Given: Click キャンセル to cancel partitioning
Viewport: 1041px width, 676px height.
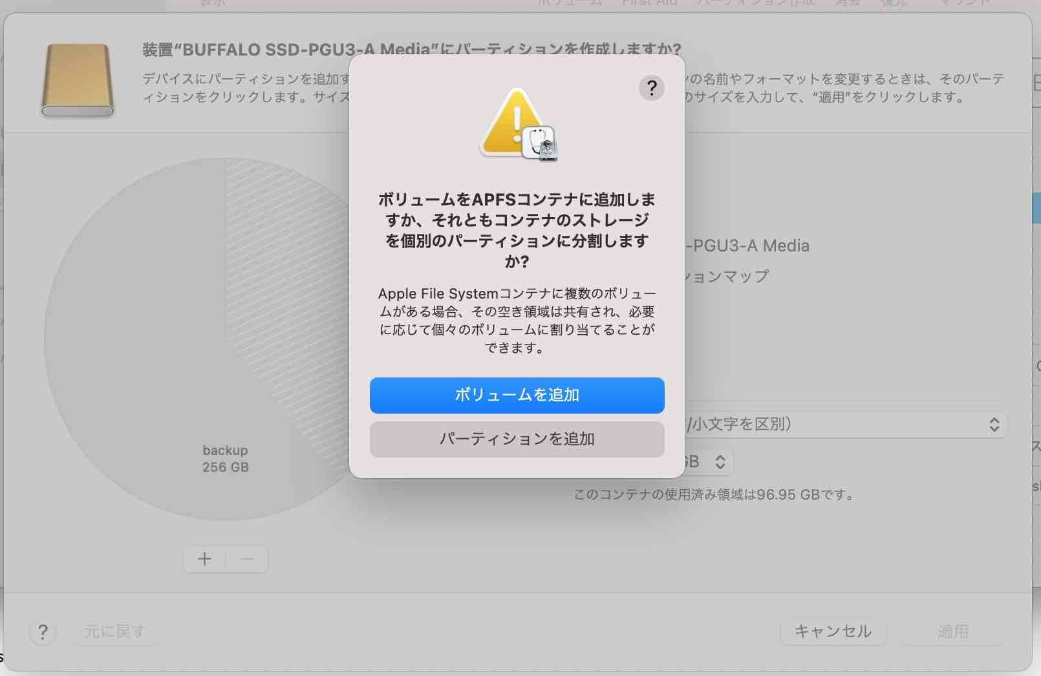Looking at the screenshot, I should pyautogui.click(x=833, y=631).
